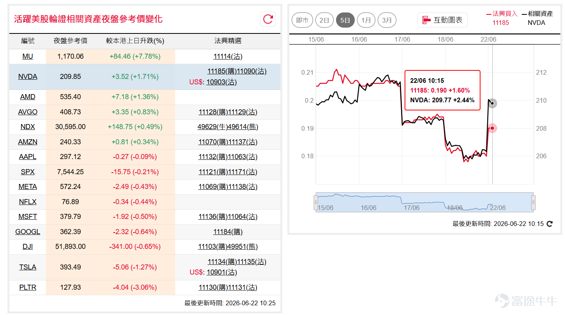Open the NFLX stock code link
Screen dimensions: 565x315
coord(28,202)
